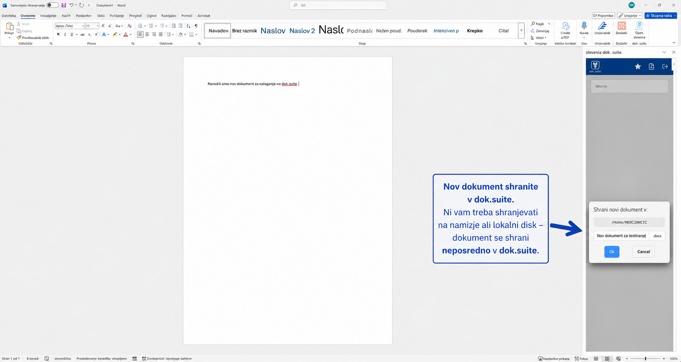Click Ok in the save dialog
Viewport: 681px width, 362px height.
pyautogui.click(x=612, y=252)
